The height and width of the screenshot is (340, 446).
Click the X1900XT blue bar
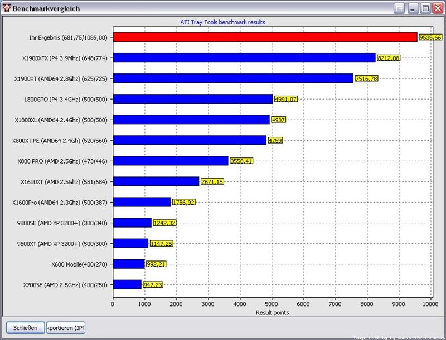[233, 78]
